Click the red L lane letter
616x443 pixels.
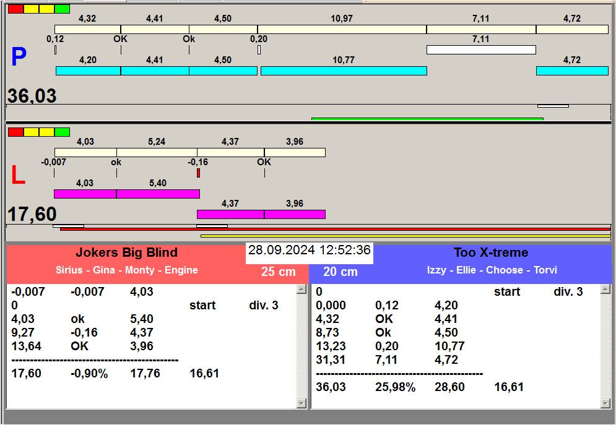[18, 176]
